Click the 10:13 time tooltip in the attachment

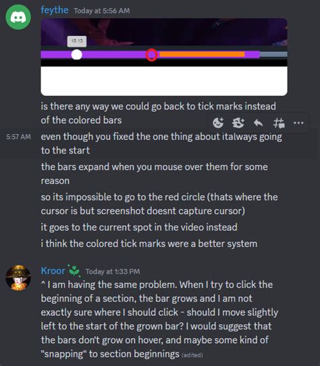coord(77,41)
